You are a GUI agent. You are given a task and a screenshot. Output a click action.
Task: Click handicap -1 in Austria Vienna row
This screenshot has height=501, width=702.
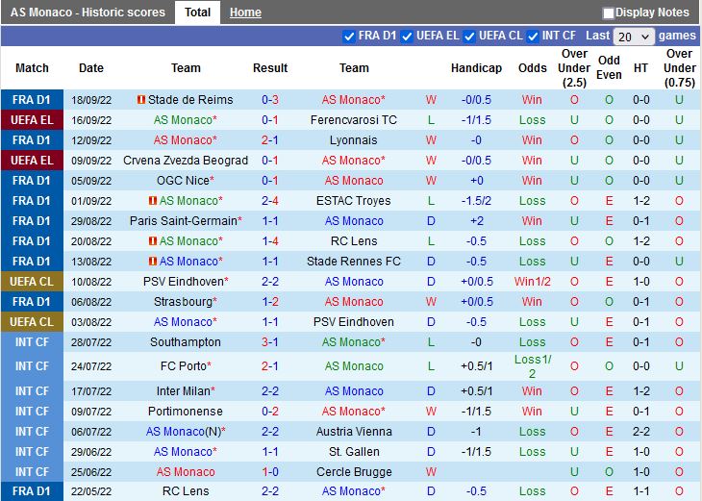[476, 431]
